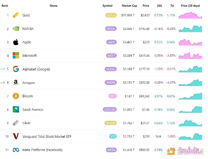The width and height of the screenshot is (208, 159).
Task: Open the Apple name link
Action: pos(27,42)
